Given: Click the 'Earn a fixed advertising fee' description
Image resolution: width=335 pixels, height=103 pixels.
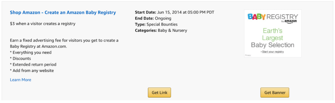Looking at the screenshot, I should point(64,43).
